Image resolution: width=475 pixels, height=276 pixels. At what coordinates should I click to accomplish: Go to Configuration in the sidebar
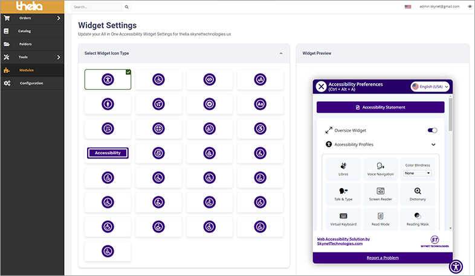[31, 83]
